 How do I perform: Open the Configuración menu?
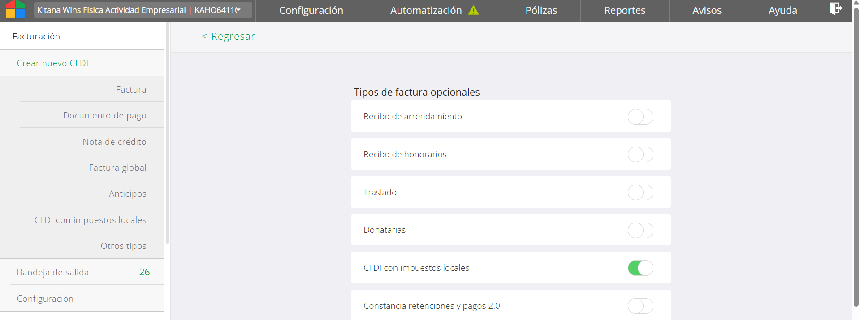pos(311,11)
